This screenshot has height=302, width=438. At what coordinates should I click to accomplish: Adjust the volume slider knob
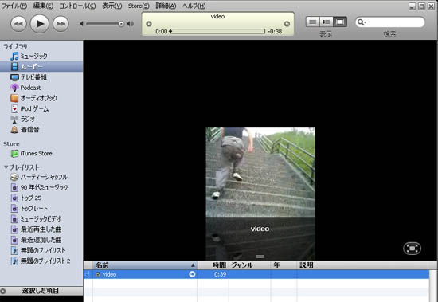(x=121, y=24)
